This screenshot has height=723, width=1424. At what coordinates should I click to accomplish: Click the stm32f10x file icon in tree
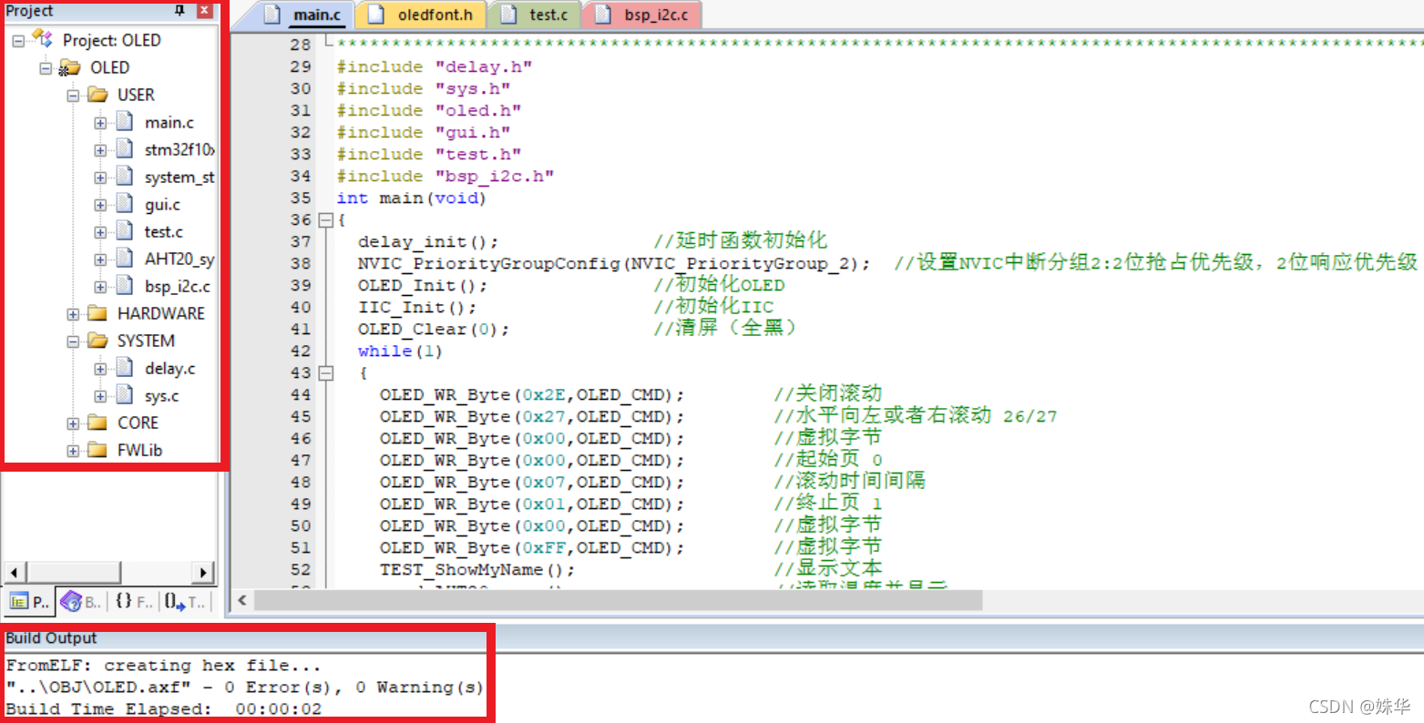click(125, 149)
